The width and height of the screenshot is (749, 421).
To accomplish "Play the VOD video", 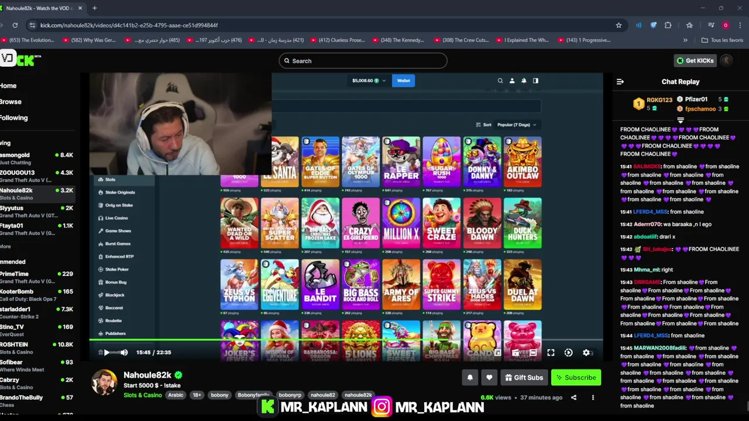I will [106, 353].
